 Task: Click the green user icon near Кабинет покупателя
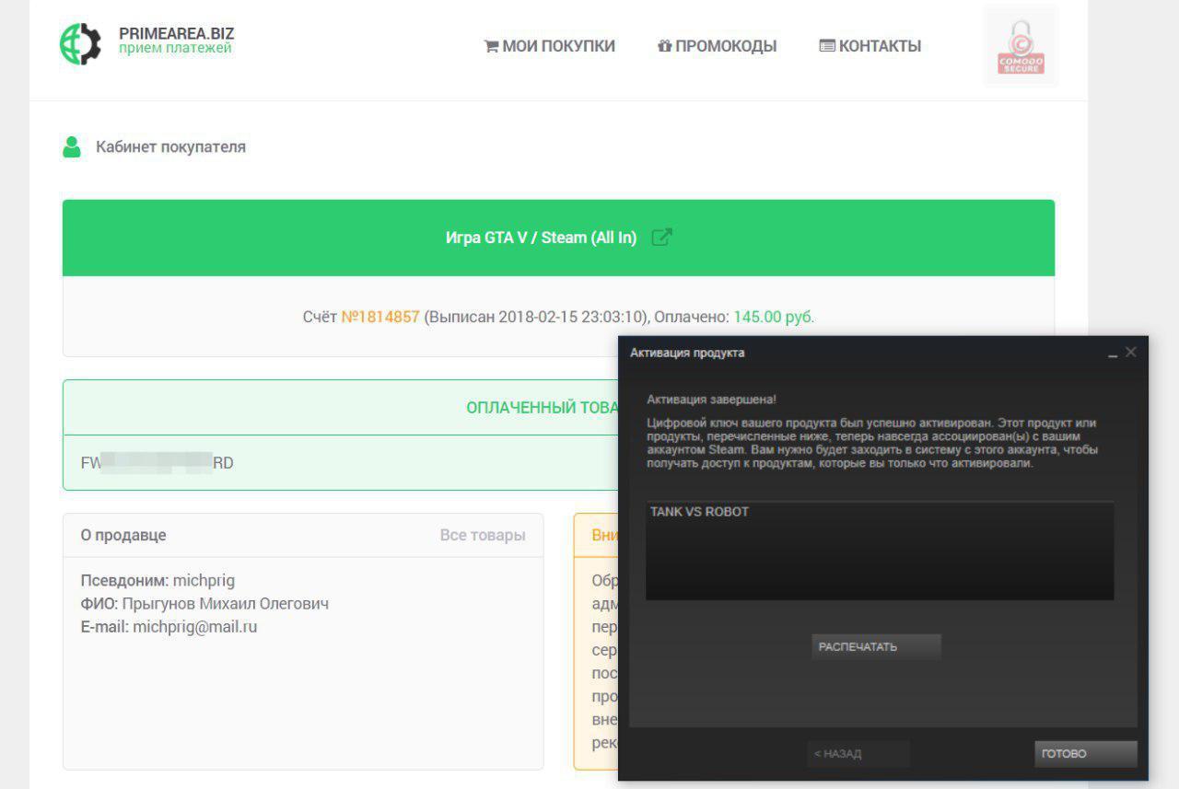tap(72, 147)
